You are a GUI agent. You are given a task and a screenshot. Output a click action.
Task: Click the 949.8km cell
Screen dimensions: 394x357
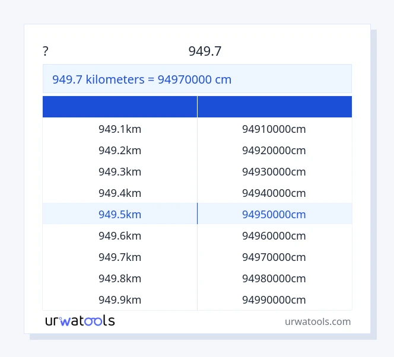120,278
